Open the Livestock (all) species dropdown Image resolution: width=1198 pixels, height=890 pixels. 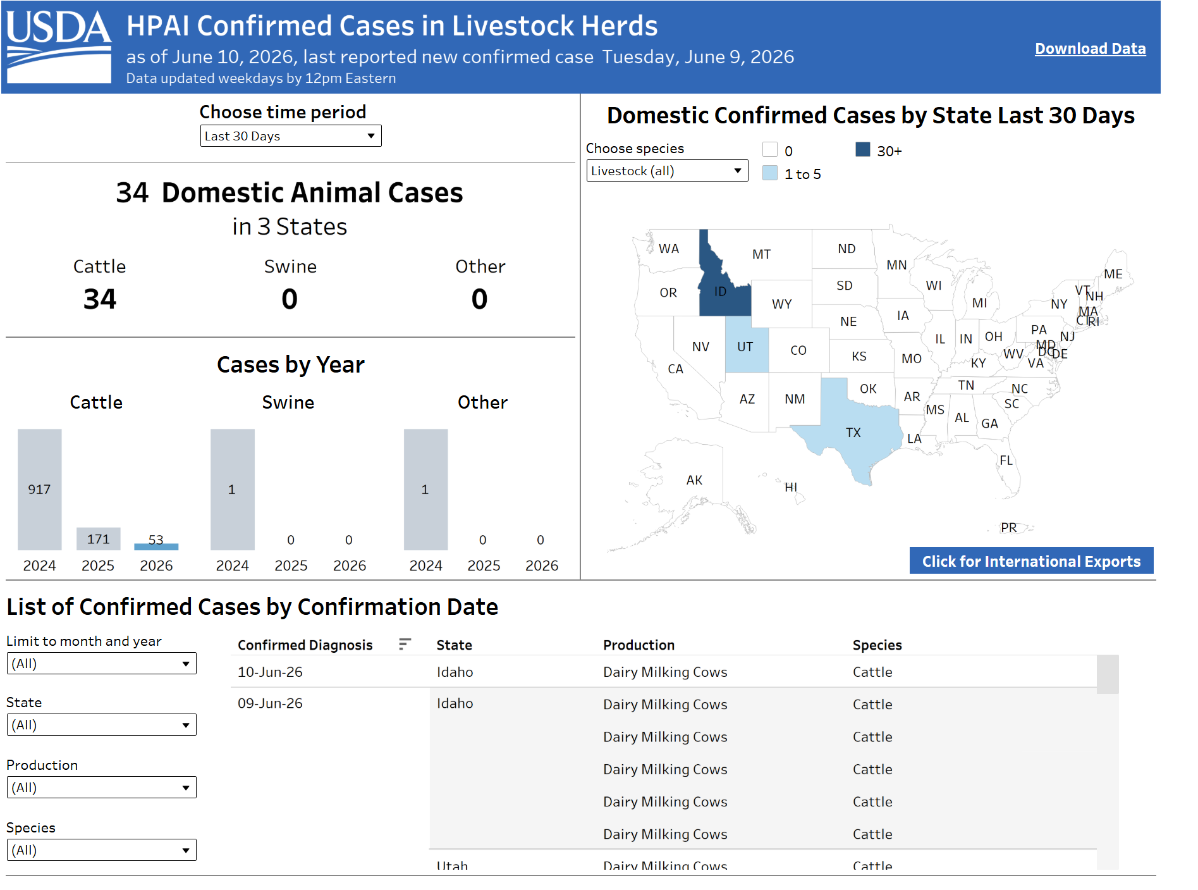tap(667, 171)
